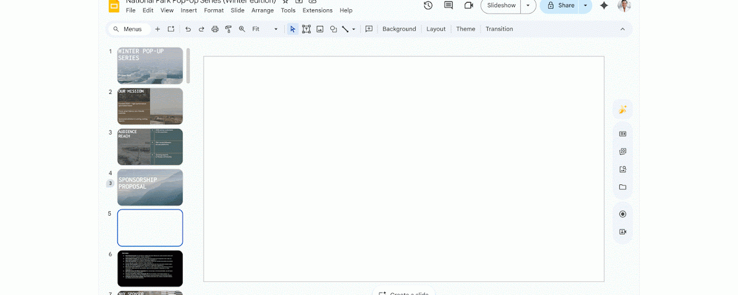The width and height of the screenshot is (738, 295).
Task: Expand the Slideshow options arrow
Action: coord(528,6)
